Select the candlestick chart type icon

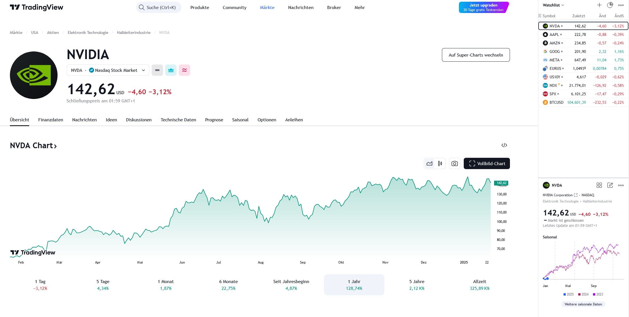pyautogui.click(x=440, y=163)
